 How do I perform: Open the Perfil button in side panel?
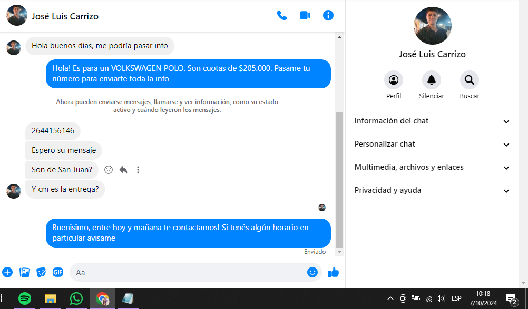[x=394, y=80]
